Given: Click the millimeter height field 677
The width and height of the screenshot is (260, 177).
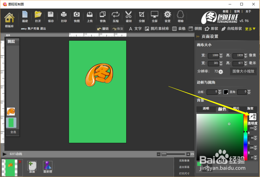Looking at the screenshot, I should [x=238, y=63].
